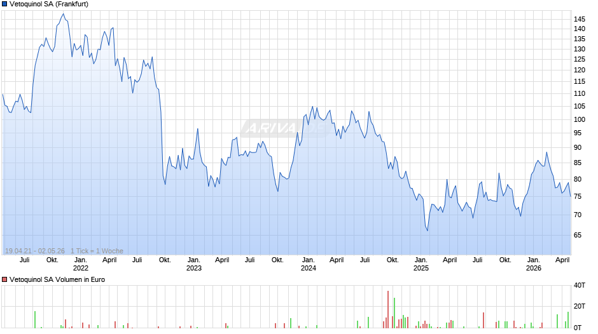598x334 pixels.
Task: Click the 'Vetoquinol SA Volumen in Euro' label
Action: 57,279
